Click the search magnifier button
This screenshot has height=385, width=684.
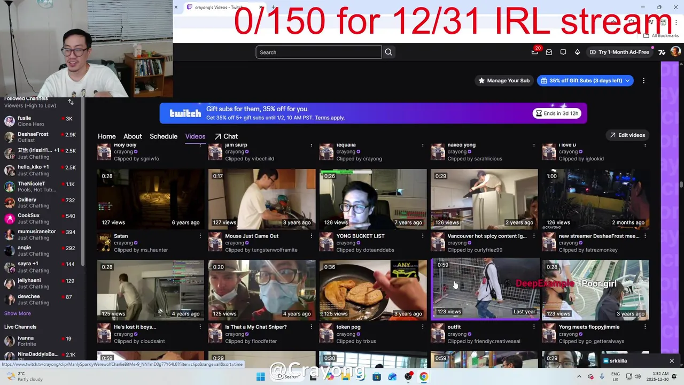[x=388, y=52]
